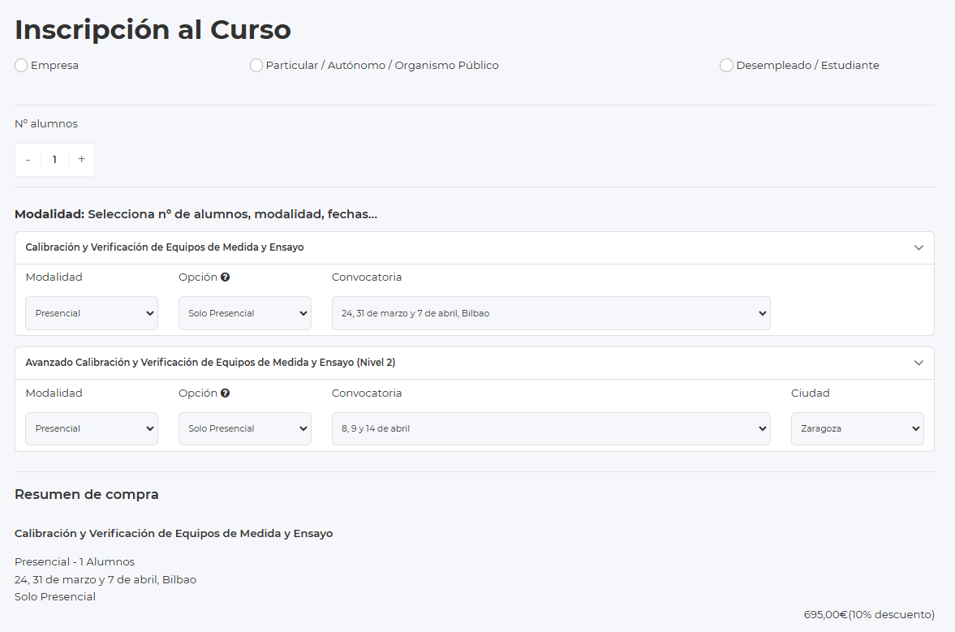
Task: Open Convocatoria dropdown showing 8, 9 y 14 de abril
Action: point(550,428)
